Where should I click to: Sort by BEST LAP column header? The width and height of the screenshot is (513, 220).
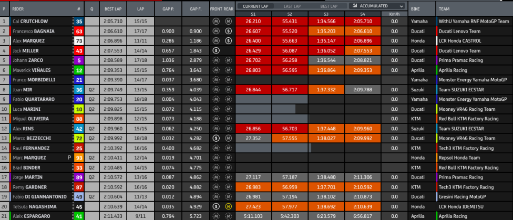113,9
